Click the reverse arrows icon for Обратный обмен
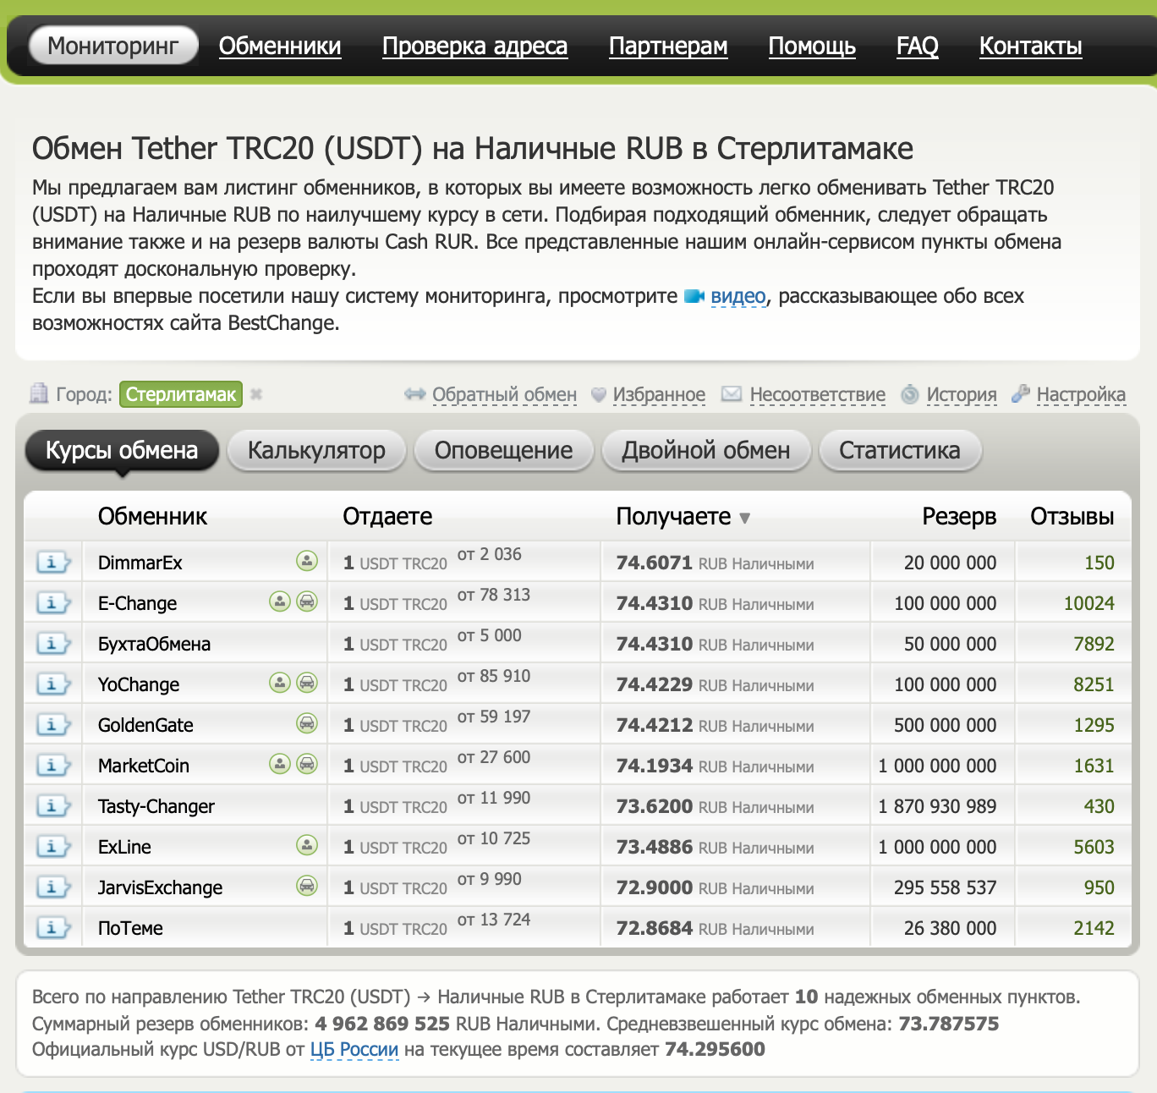Viewport: 1157px width, 1093px height. (414, 394)
